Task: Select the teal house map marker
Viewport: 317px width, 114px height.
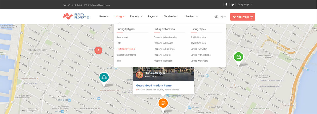Action: tap(104, 77)
